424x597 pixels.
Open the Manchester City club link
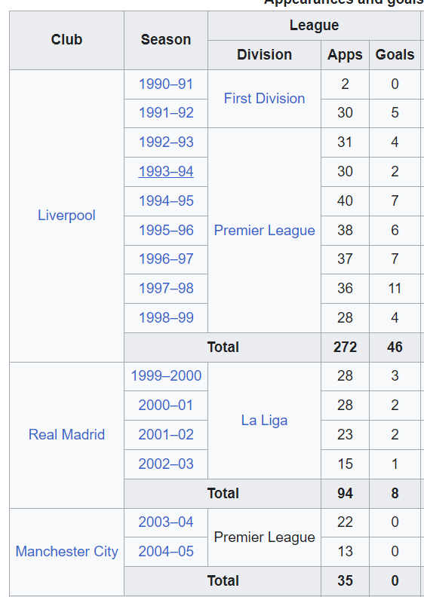point(66,551)
